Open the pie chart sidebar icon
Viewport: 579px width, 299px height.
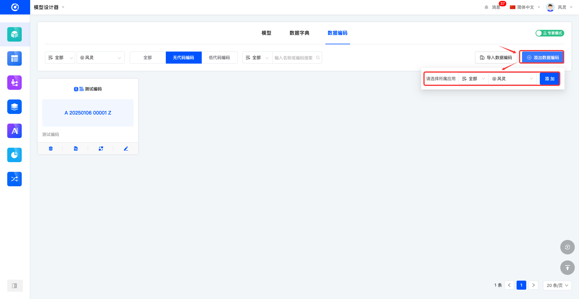[14, 155]
